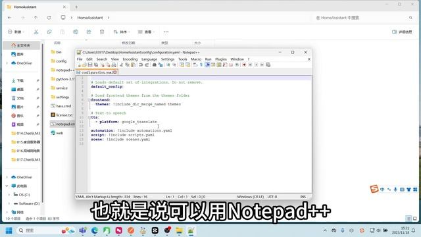Toggle the details pane button in Explorer
This screenshot has height=237, width=421.
coord(402,32)
